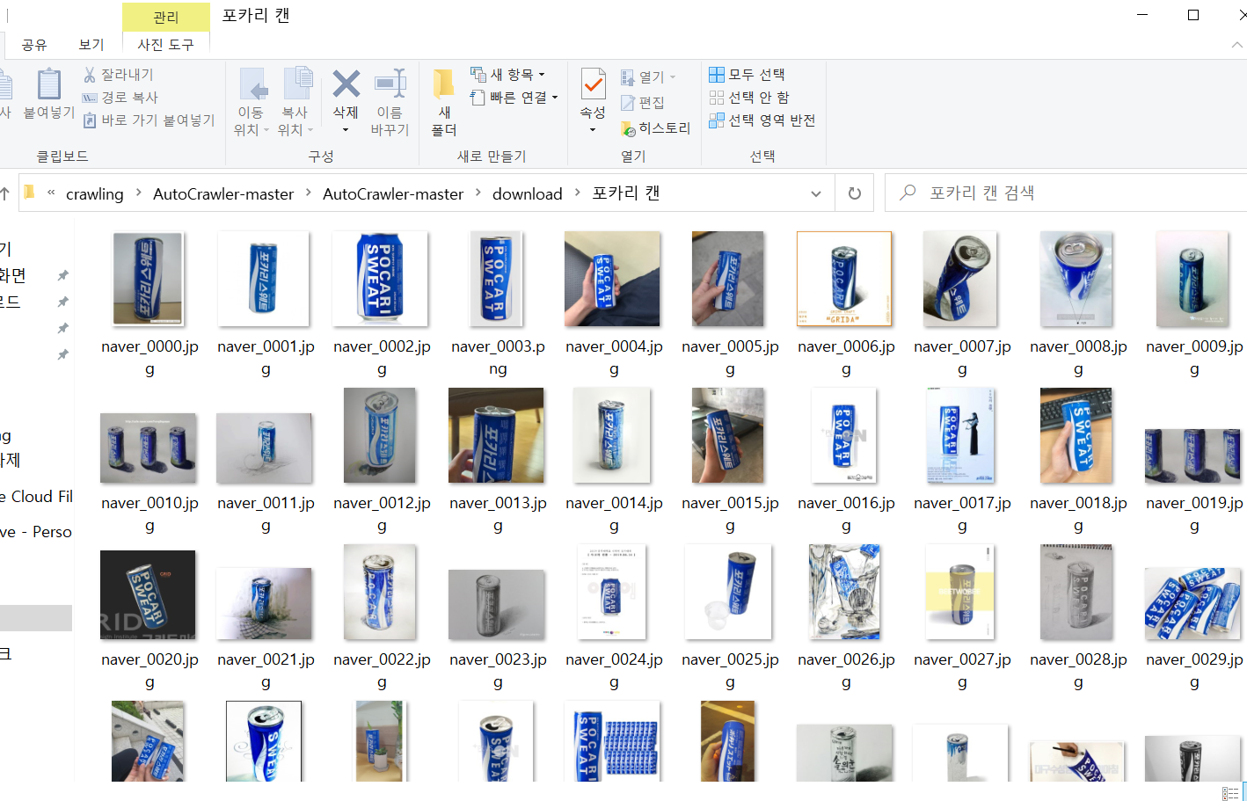Select thumbnail naver_0010.jpg

148,448
